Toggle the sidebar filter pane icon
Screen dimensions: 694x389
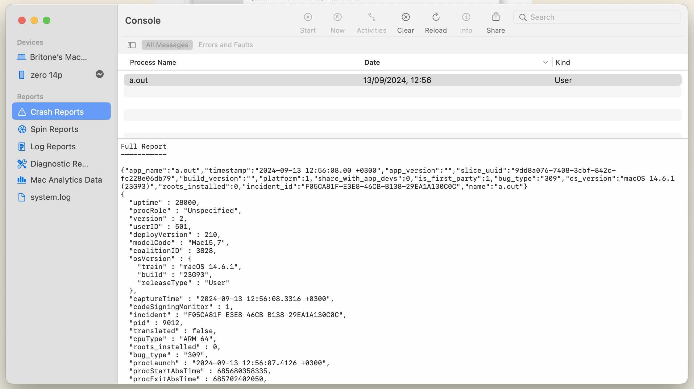(132, 45)
